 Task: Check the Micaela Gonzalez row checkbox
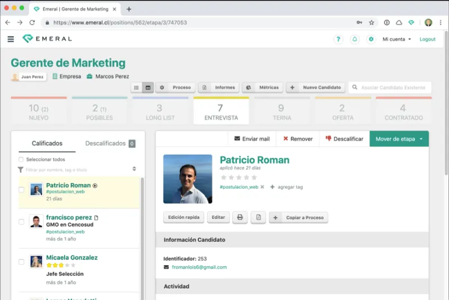pos(21,262)
